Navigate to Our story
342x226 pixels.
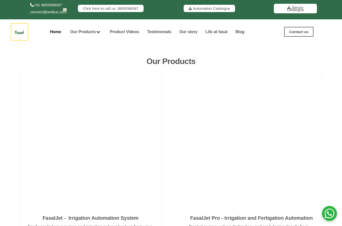pyautogui.click(x=188, y=32)
